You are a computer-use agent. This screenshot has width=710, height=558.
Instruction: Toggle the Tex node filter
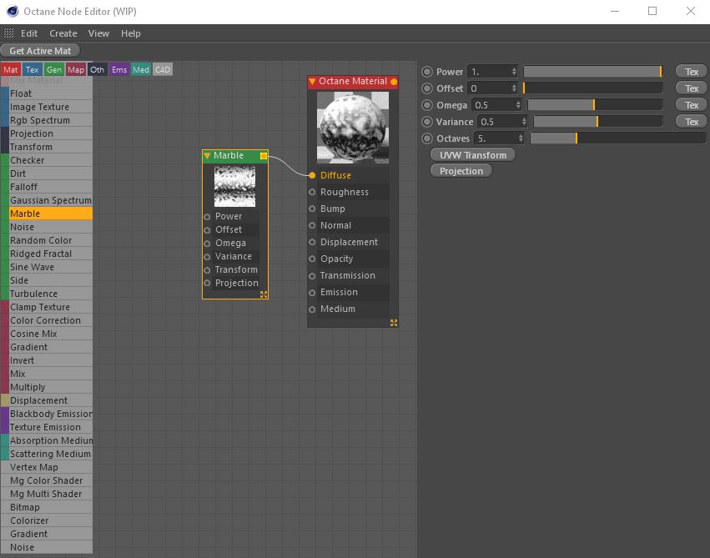33,70
